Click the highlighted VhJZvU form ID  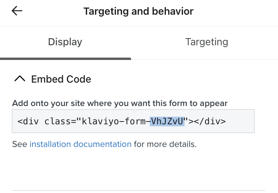point(167,121)
